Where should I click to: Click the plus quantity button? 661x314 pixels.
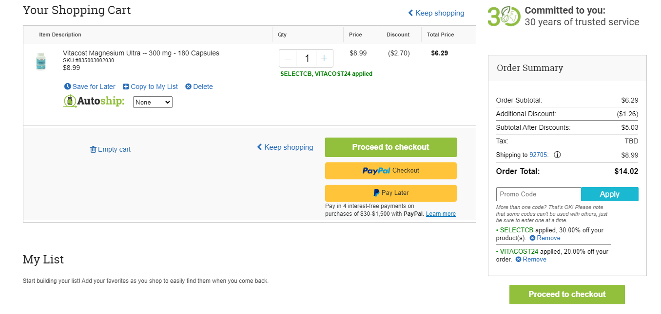click(324, 58)
